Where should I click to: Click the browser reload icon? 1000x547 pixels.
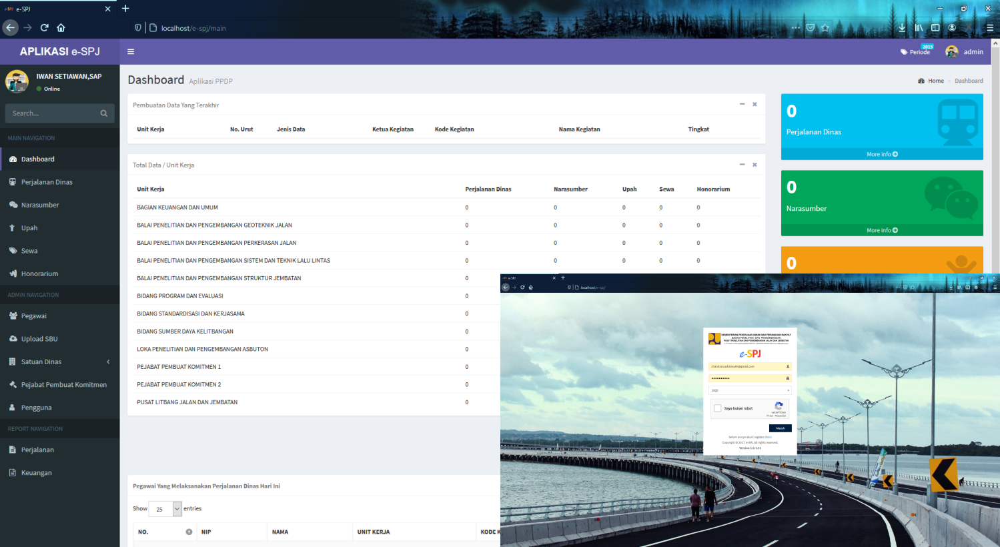click(44, 28)
